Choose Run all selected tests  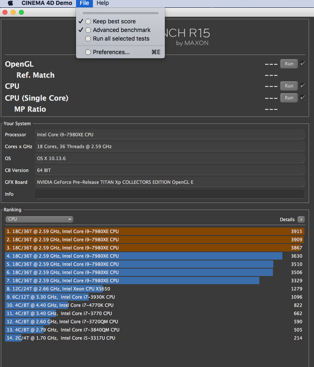pos(120,39)
